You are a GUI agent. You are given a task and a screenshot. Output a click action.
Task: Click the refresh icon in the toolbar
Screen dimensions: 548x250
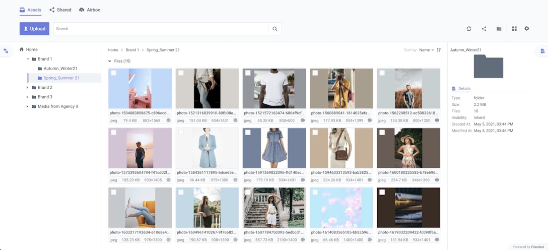[x=469, y=29]
